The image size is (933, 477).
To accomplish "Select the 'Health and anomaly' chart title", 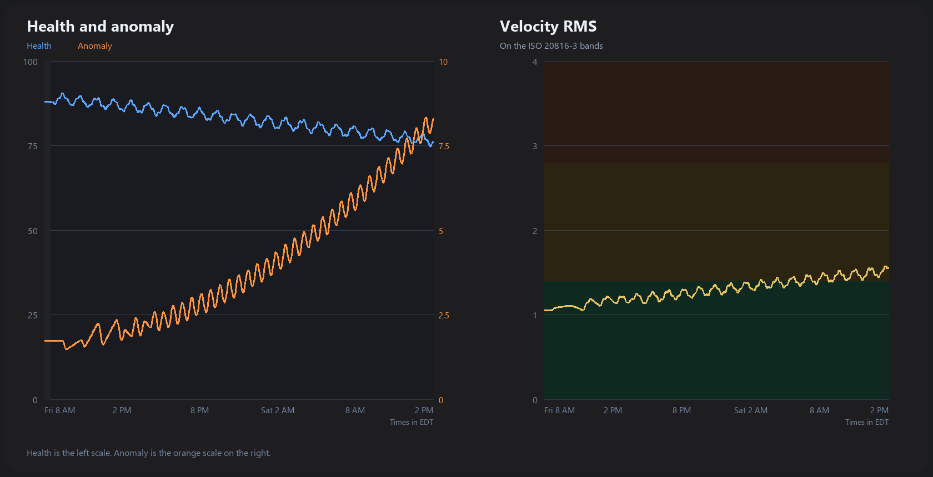I will [101, 27].
